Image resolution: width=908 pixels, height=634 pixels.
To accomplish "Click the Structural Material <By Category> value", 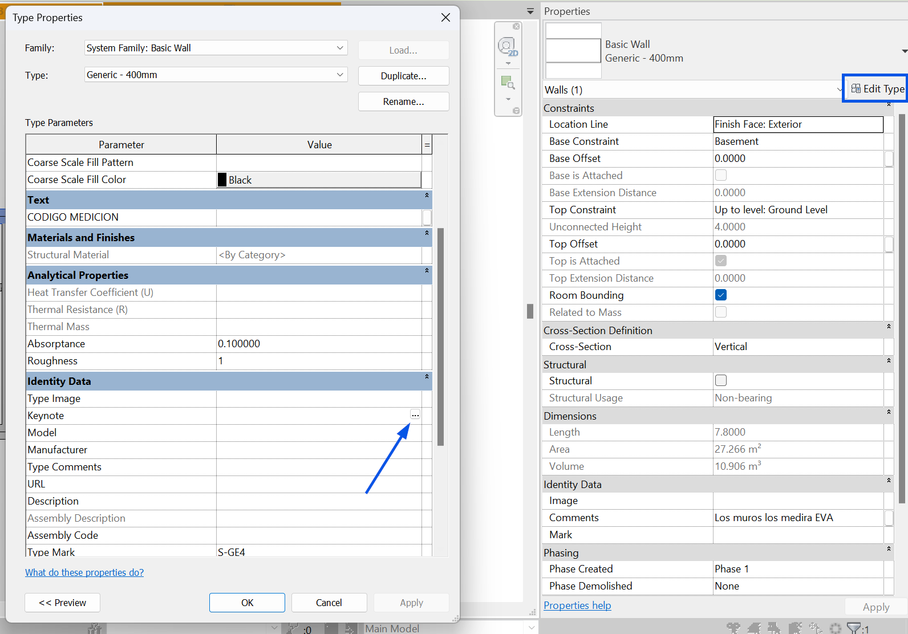I will click(x=319, y=255).
